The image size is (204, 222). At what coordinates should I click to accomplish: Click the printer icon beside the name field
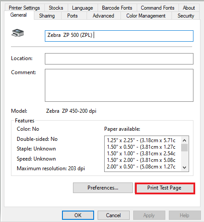pos(18,33)
